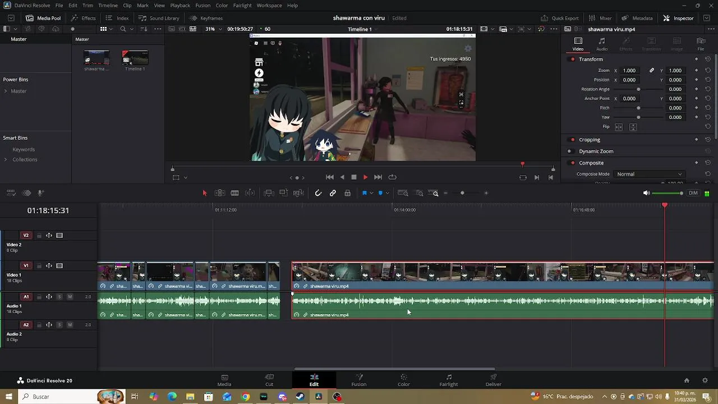
Task: Open the Workspace menu
Action: [x=269, y=6]
